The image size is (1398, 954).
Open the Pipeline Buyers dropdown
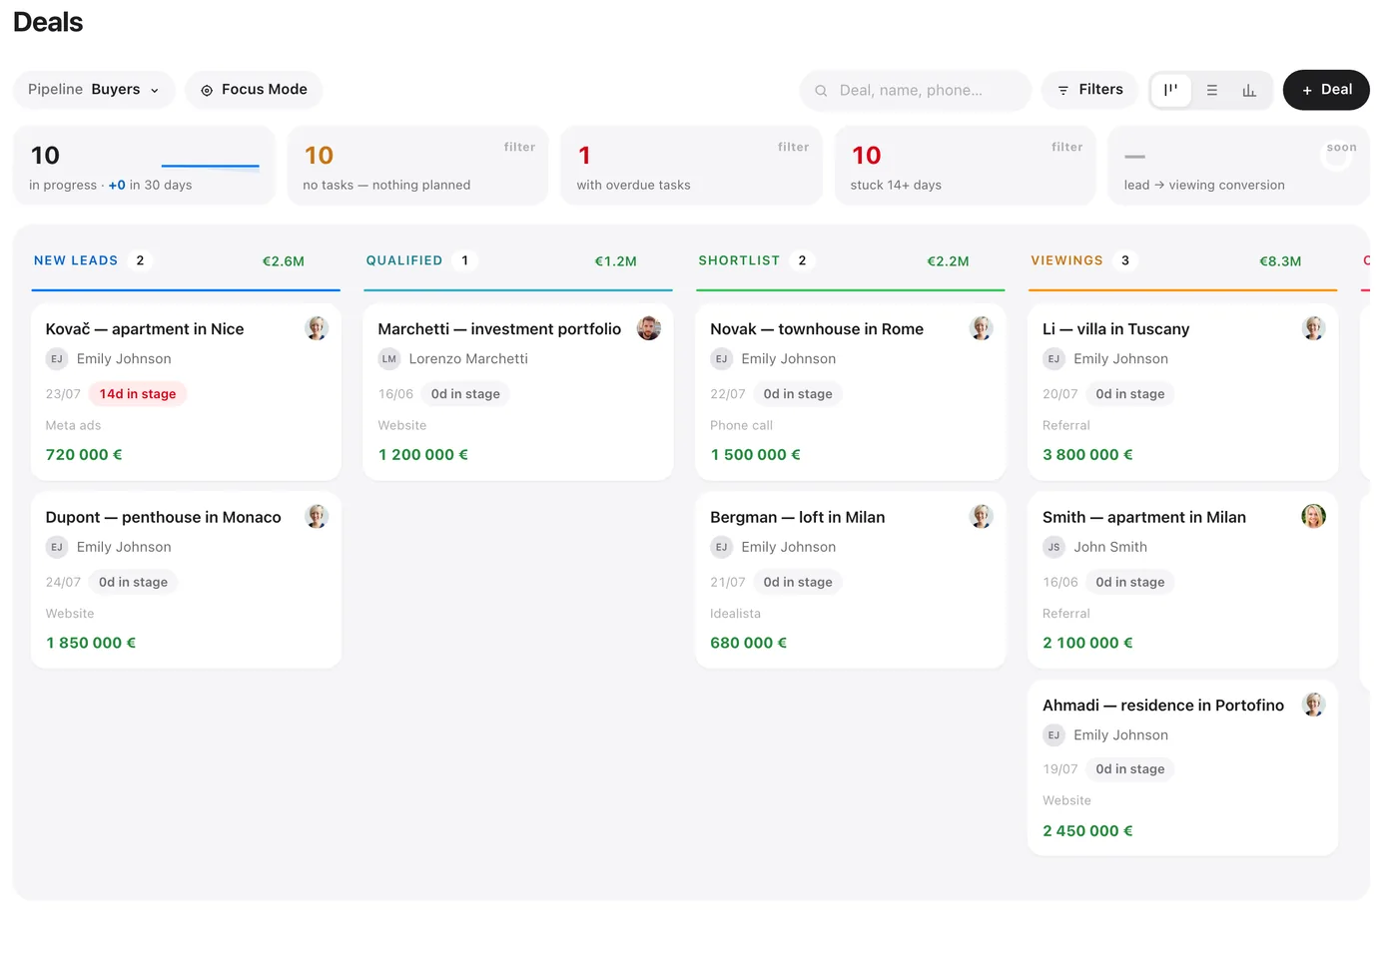pos(94,90)
